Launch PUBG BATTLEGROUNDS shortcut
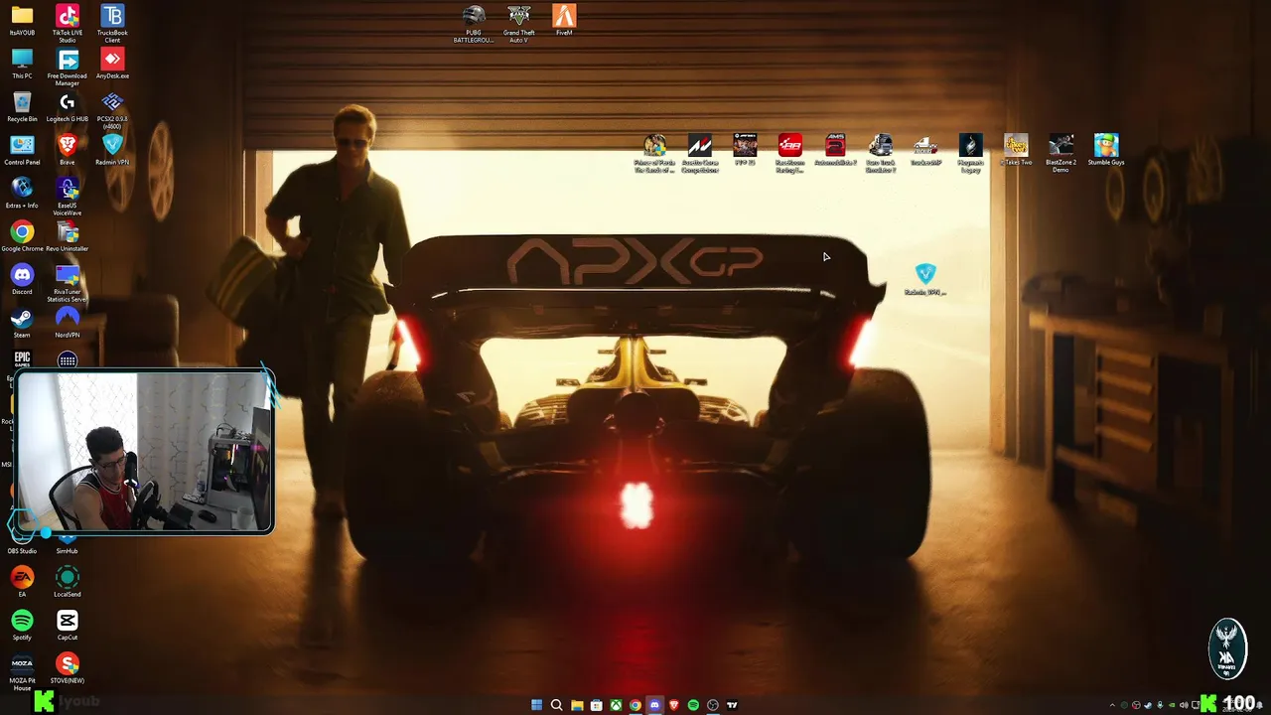The width and height of the screenshot is (1271, 715). pyautogui.click(x=474, y=24)
